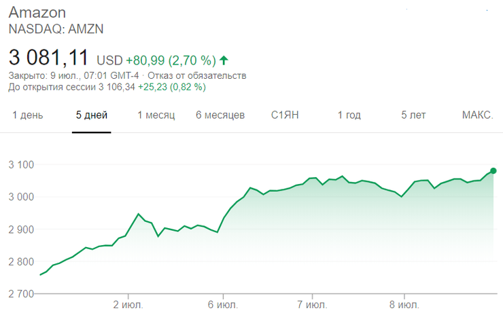Show the "6 месяцев" chart range
The image size is (503, 317).
point(220,115)
